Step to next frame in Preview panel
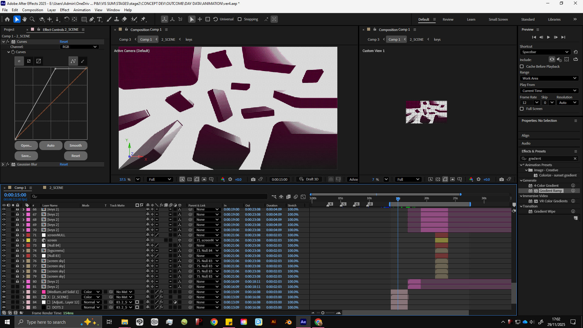Screen dimensions: 583x328 click(x=556, y=37)
